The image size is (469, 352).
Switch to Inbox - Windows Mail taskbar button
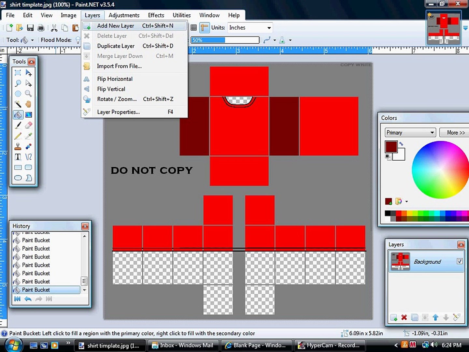click(183, 345)
